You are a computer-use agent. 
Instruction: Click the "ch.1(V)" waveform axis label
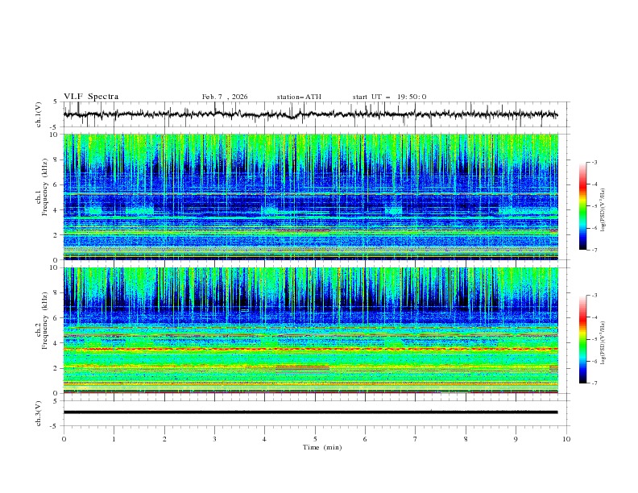click(39, 114)
